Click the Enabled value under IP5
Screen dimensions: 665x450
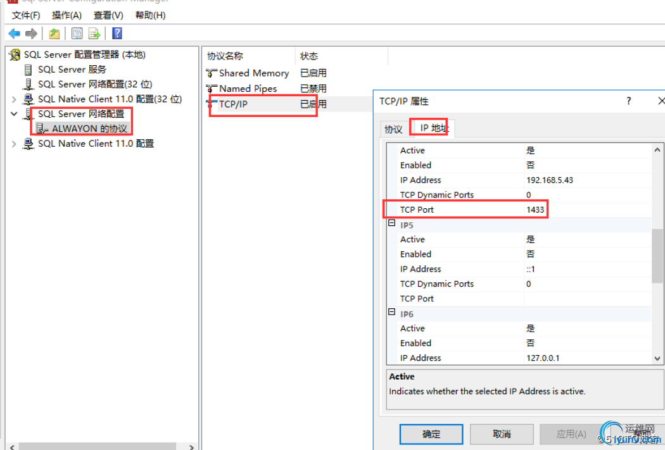point(531,254)
